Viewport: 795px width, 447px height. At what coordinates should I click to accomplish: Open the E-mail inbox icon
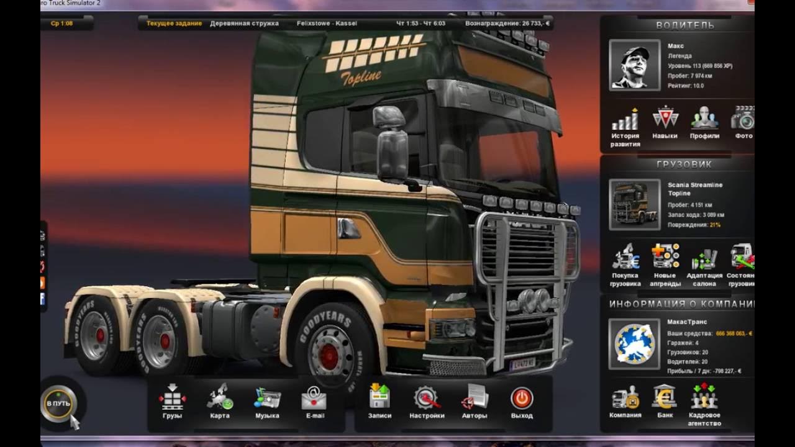point(315,397)
